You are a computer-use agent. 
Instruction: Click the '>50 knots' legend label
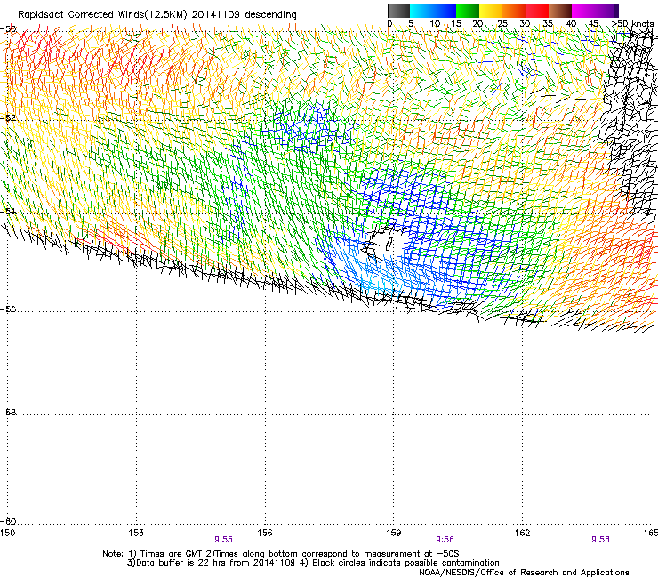(632, 23)
